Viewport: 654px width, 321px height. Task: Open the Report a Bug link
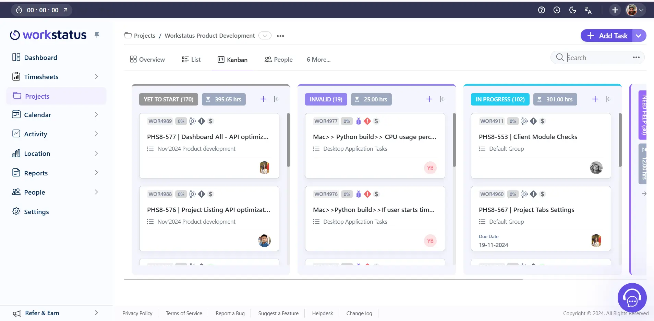click(x=230, y=313)
